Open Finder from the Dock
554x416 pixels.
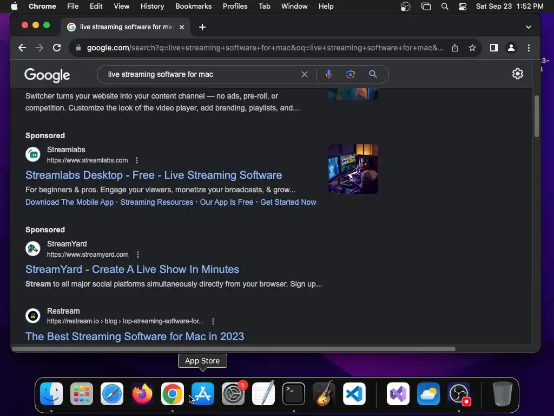point(51,394)
